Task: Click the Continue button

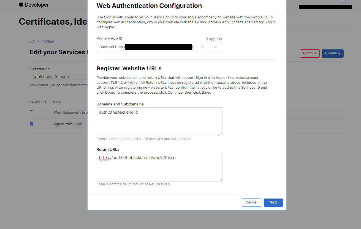Action: click(333, 53)
